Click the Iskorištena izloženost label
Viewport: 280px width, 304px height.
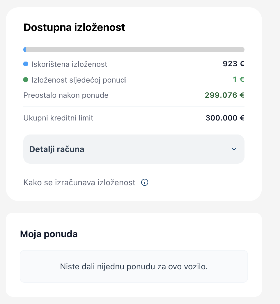tap(69, 64)
